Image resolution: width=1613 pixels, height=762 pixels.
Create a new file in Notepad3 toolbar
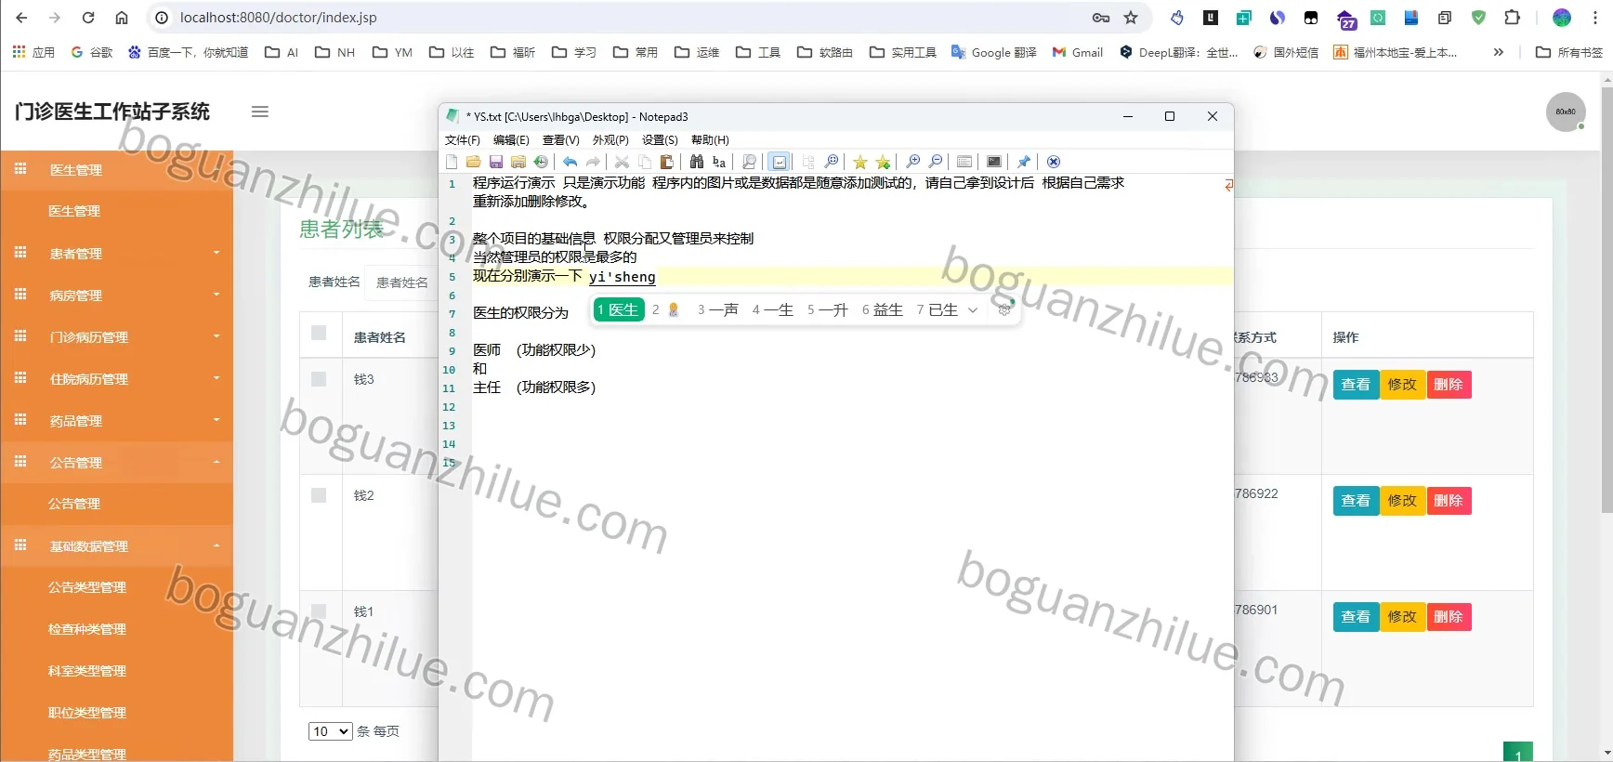tap(452, 162)
